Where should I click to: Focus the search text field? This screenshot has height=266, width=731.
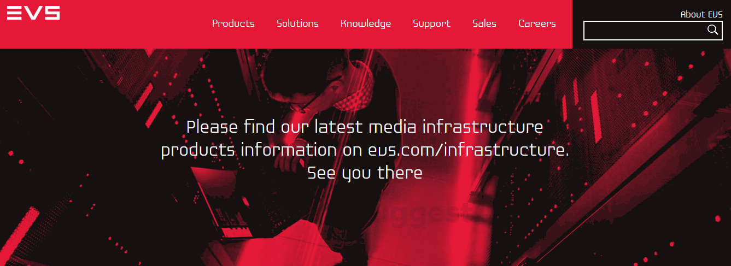(645, 31)
